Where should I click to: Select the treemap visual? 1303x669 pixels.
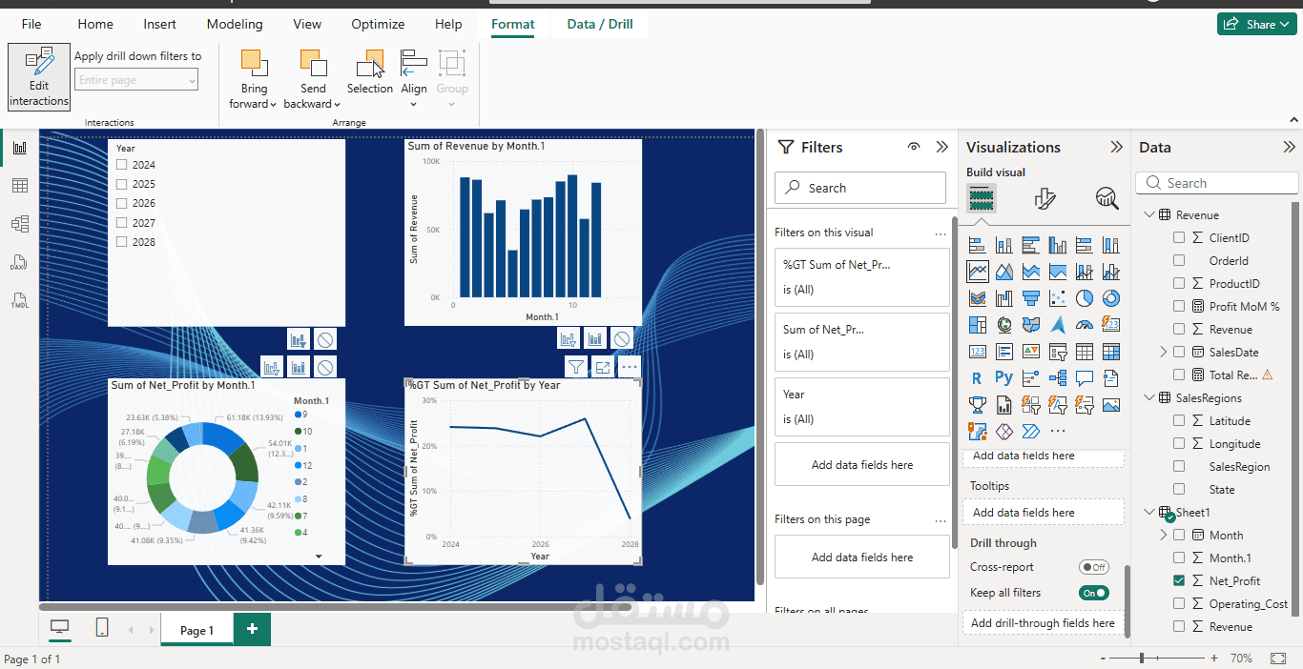click(977, 325)
